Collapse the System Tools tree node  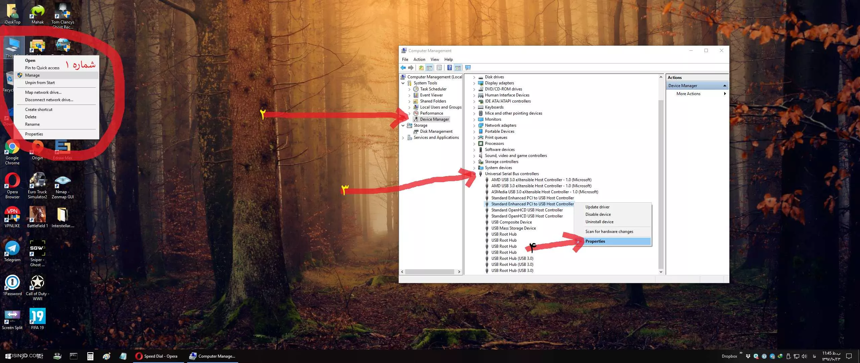403,83
